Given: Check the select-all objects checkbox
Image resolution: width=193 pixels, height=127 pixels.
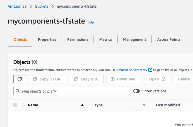Looking at the screenshot, I should [x=15, y=105].
